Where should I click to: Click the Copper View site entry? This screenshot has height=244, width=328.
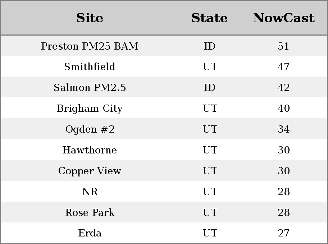tap(90, 171)
